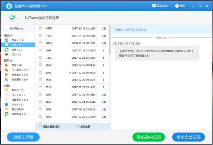Click 返回主界面 button

[23, 137]
